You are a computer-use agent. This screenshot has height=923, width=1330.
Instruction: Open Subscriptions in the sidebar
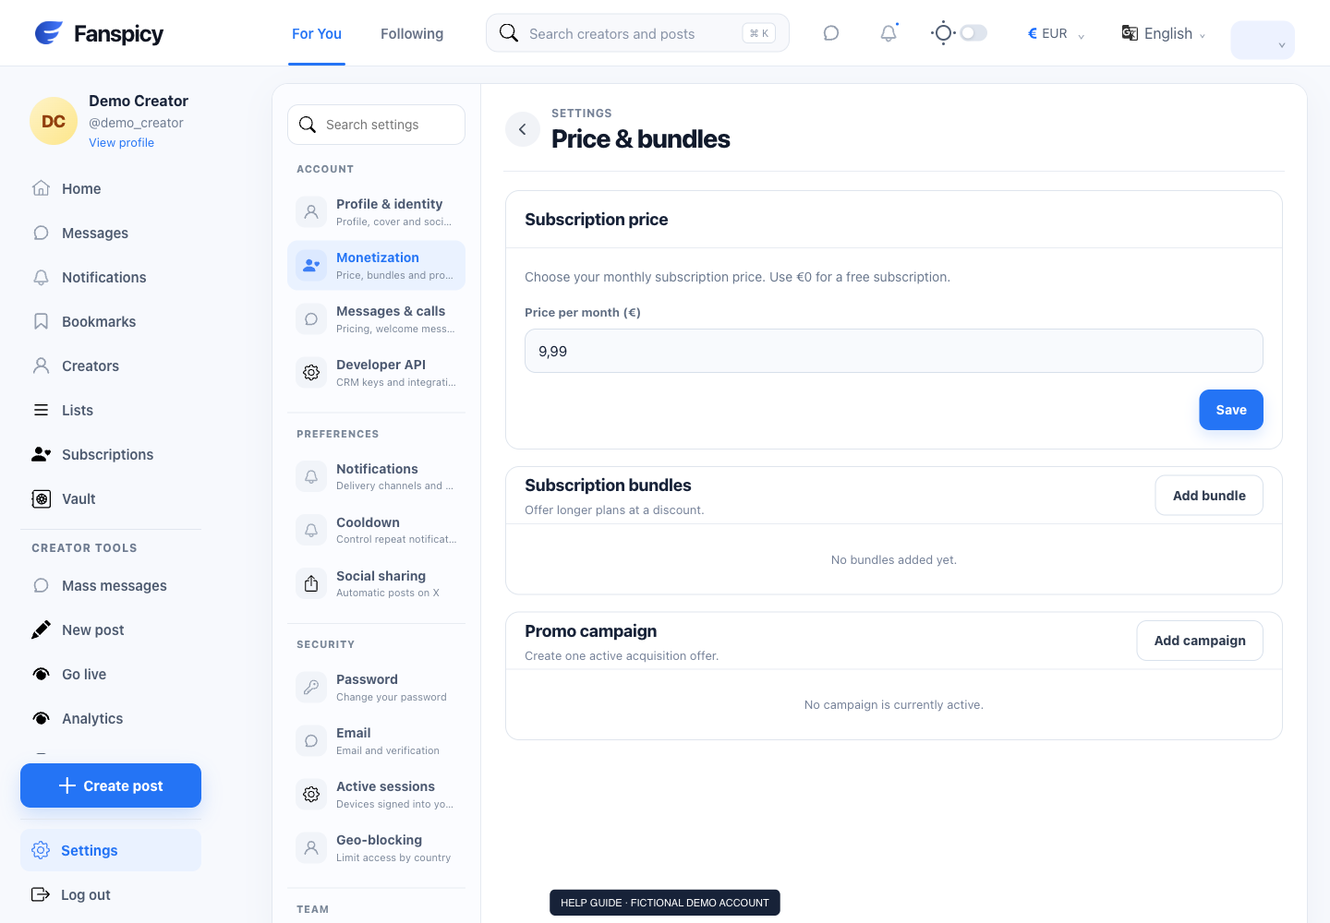[x=111, y=454]
